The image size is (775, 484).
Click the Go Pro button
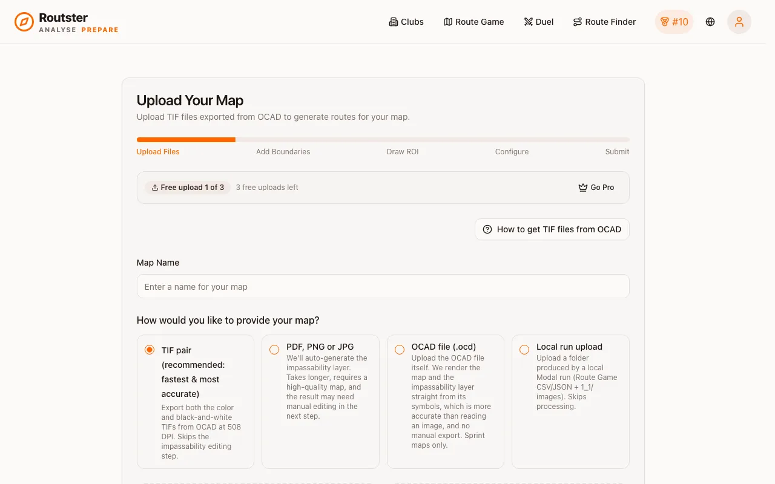(x=596, y=188)
